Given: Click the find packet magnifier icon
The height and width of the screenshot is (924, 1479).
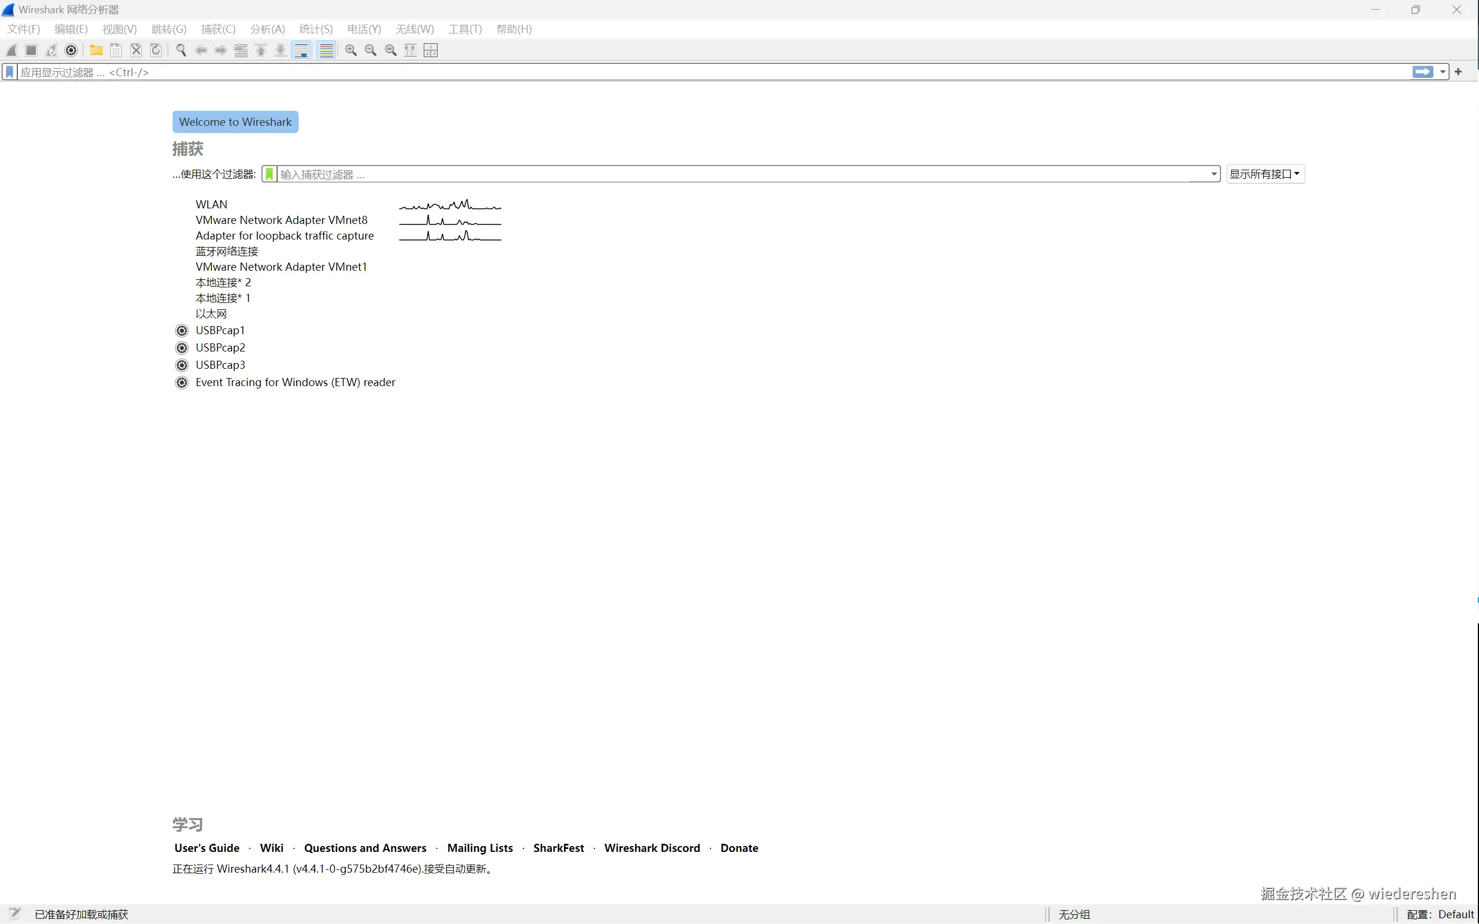Looking at the screenshot, I should click(x=181, y=50).
